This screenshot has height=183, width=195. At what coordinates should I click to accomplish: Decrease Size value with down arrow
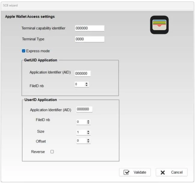88,133
